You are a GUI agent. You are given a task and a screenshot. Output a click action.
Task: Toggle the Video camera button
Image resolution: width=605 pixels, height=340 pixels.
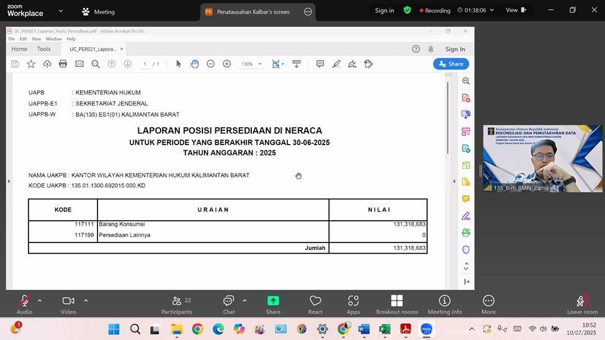tap(68, 305)
